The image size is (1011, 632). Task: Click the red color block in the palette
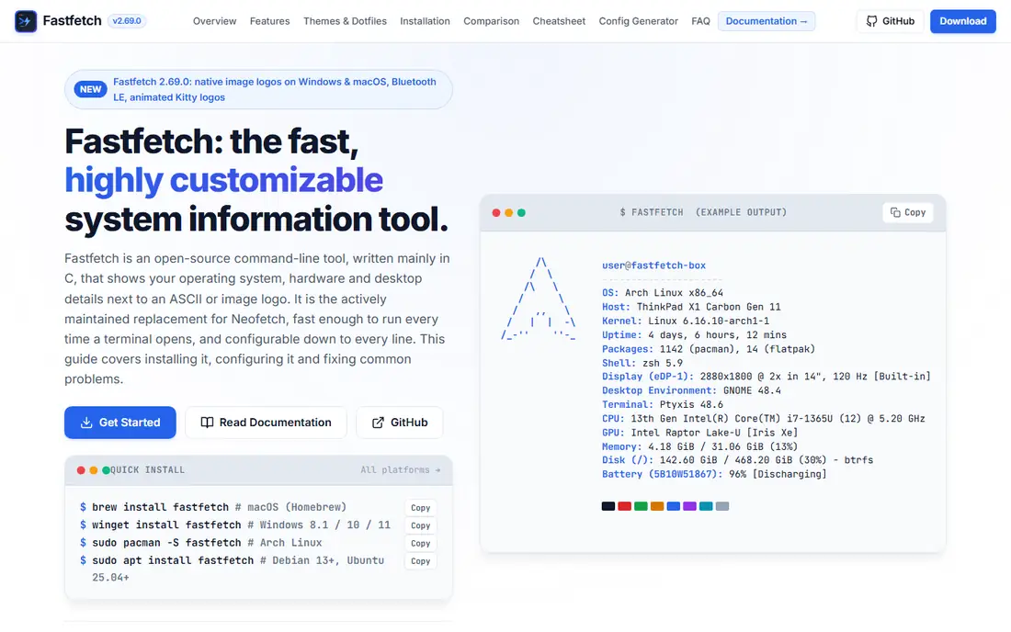624,506
